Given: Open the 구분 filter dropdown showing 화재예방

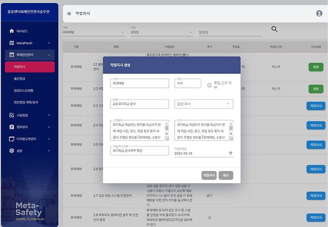Looking at the screenshot, I should coord(94,32).
